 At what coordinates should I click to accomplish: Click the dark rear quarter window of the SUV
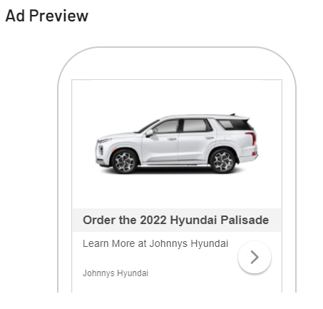pos(234,125)
